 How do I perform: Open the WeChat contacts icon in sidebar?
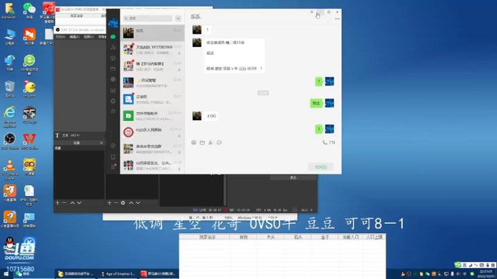coord(113,48)
